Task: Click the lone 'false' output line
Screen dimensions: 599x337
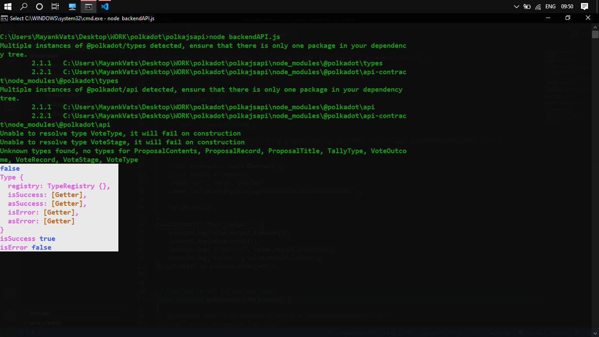Action: (x=10, y=168)
